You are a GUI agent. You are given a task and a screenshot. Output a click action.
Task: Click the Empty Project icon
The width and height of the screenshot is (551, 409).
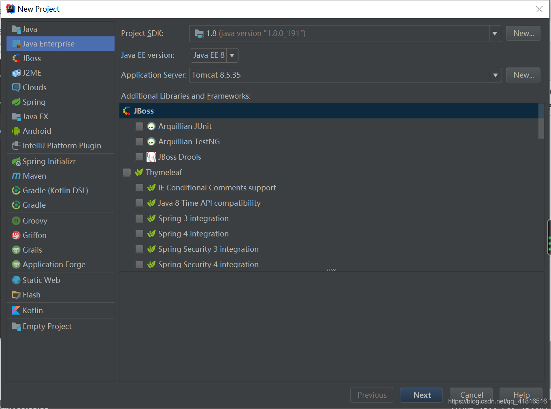(16, 326)
